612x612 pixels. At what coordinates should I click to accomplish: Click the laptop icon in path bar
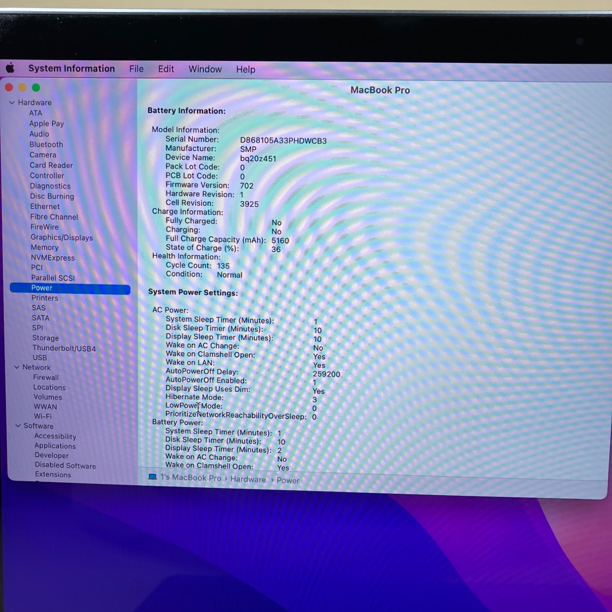coord(153,477)
